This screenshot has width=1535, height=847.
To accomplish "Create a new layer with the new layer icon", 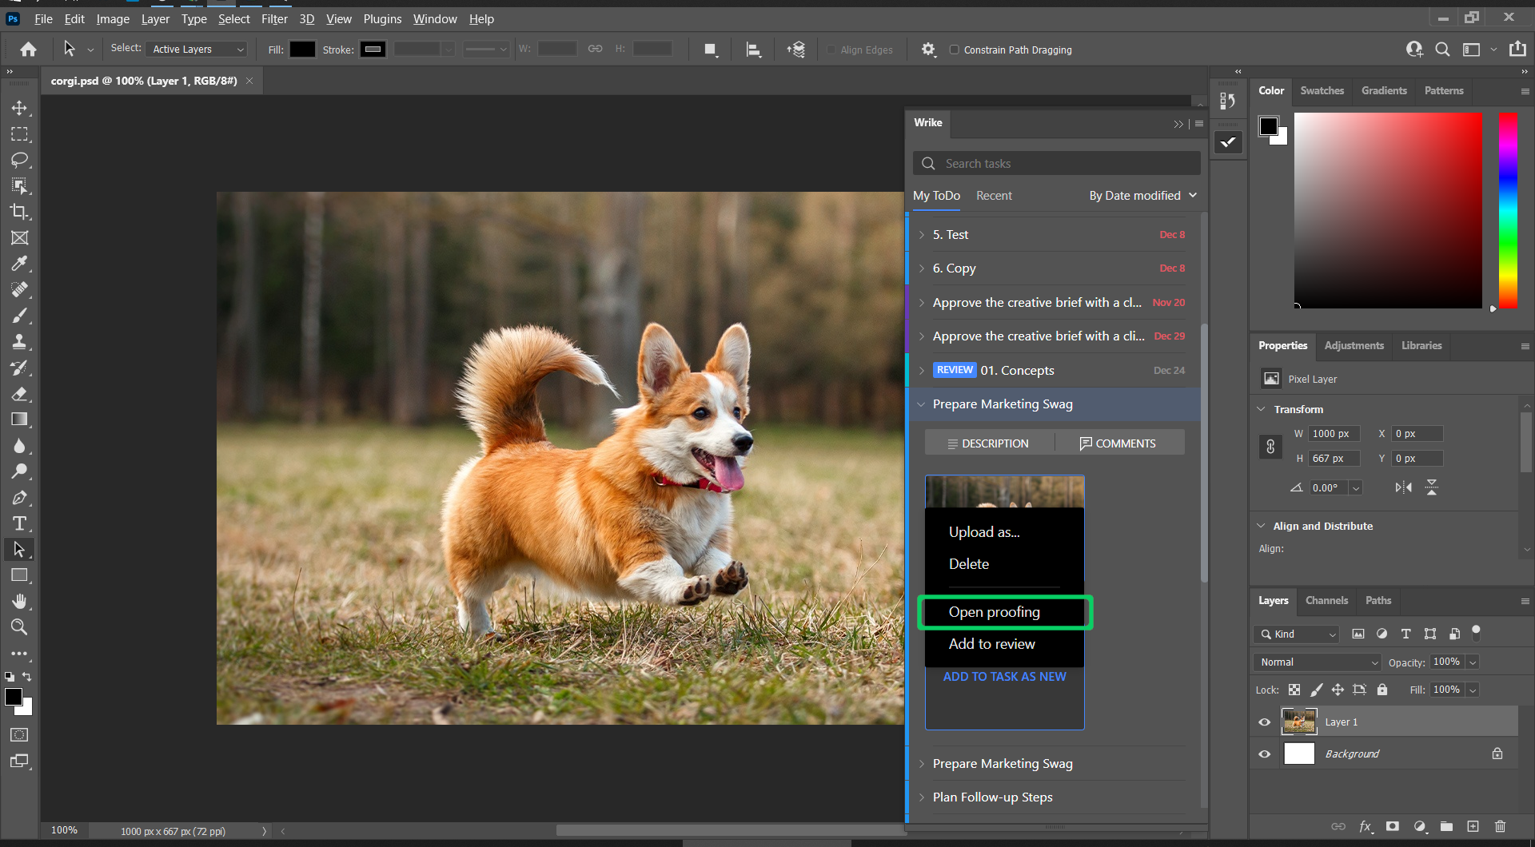I will (x=1472, y=827).
